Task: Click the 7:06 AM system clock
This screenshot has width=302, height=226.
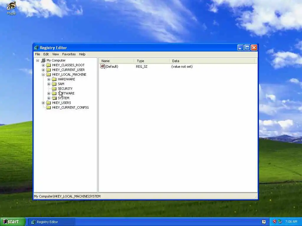Action: [x=291, y=222]
